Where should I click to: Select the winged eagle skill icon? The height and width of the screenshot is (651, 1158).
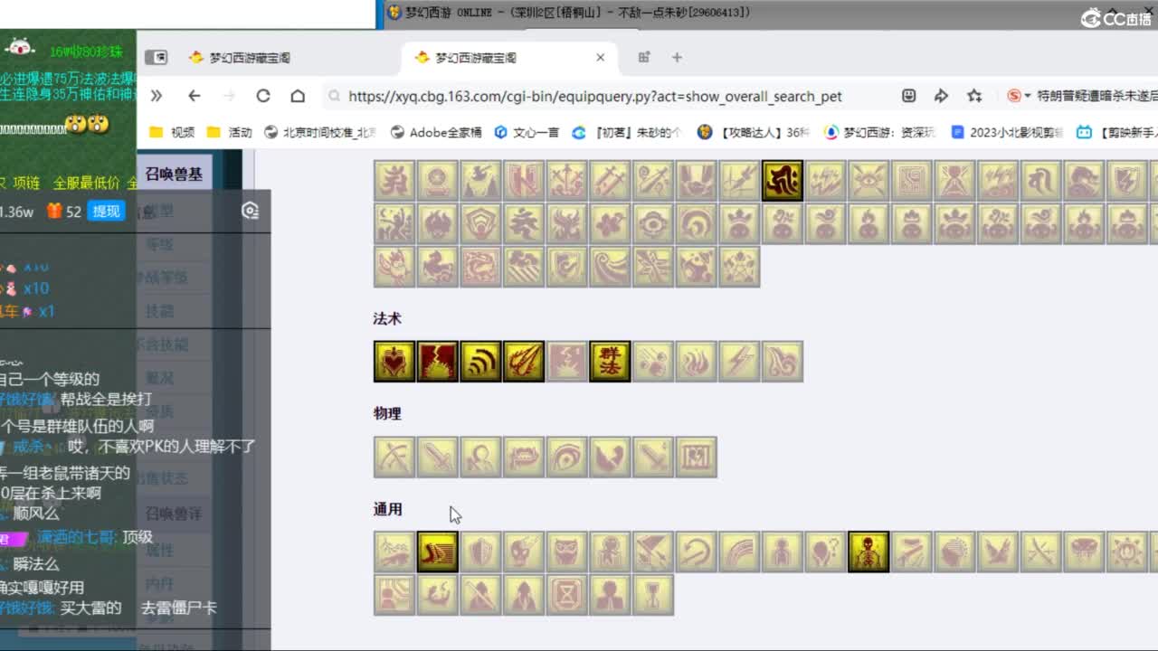point(998,552)
